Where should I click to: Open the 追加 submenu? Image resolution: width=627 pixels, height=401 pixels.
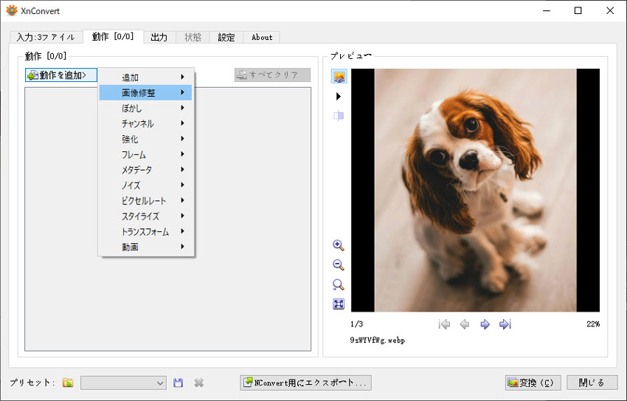click(x=145, y=78)
